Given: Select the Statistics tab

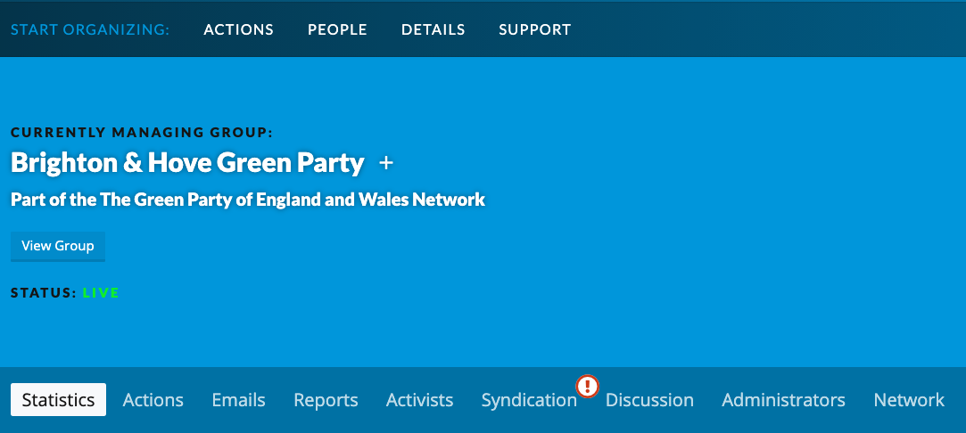Looking at the screenshot, I should point(59,400).
